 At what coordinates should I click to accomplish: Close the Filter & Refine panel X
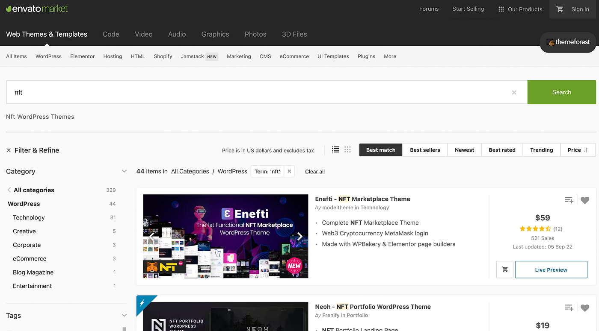9,150
